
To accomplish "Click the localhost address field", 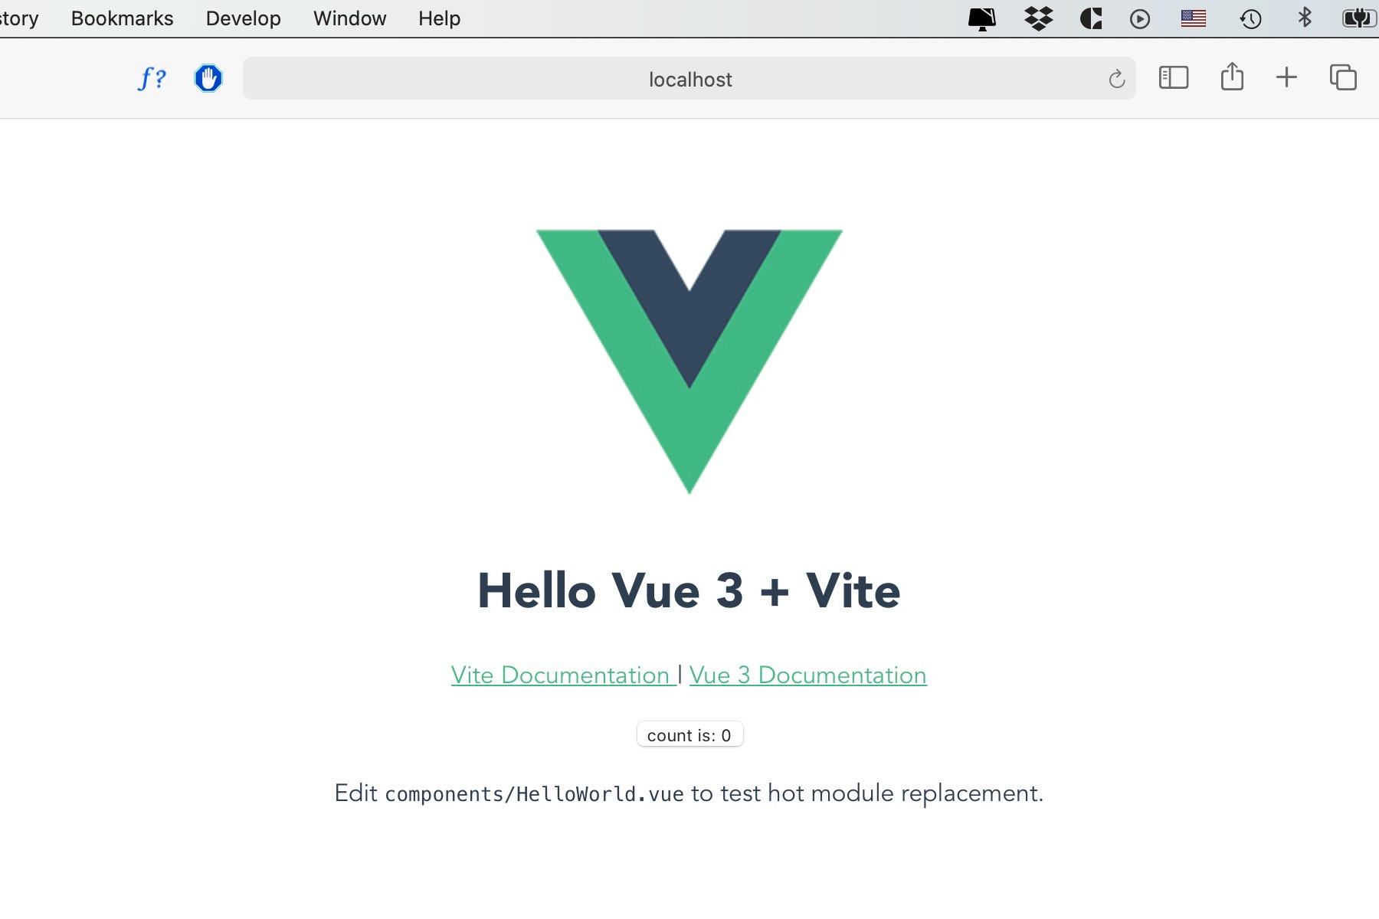I will click(x=689, y=79).
